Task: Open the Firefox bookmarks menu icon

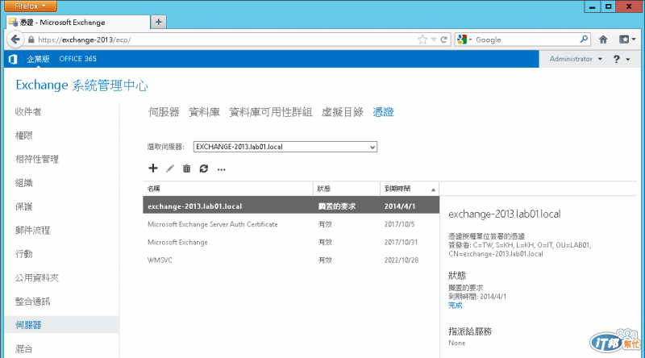Action: pyautogui.click(x=627, y=40)
